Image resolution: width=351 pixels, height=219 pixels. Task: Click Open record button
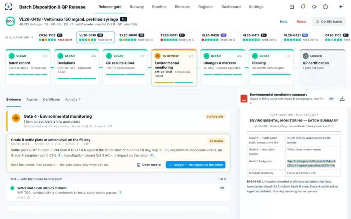click(x=149, y=165)
